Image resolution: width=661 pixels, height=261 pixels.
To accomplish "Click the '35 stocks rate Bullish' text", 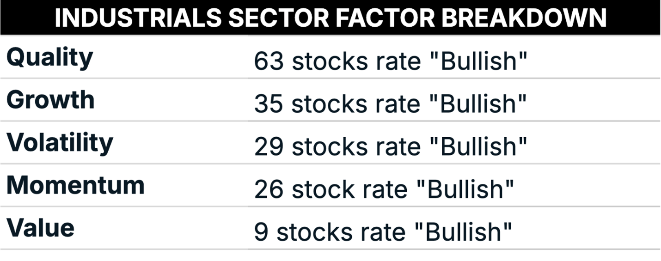I will (391, 104).
